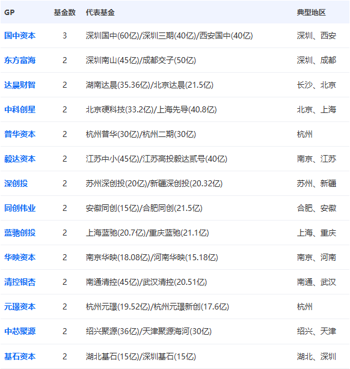350x369 pixels.
Task: Select region cell 深圳、西安
Action: (x=316, y=36)
